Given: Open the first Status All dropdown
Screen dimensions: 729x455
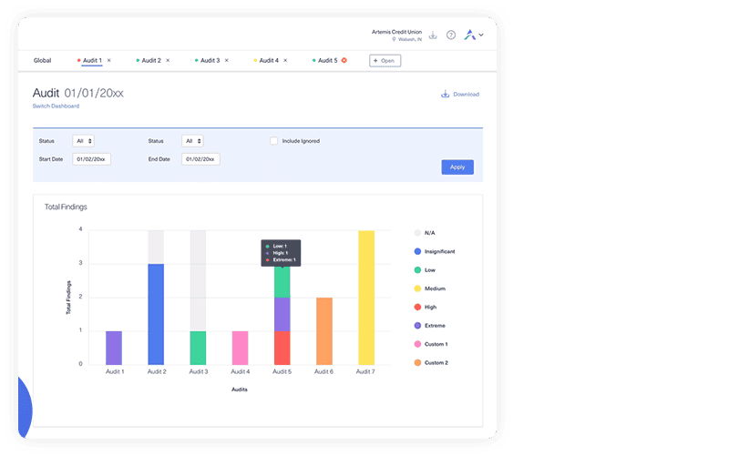Looking at the screenshot, I should (83, 141).
